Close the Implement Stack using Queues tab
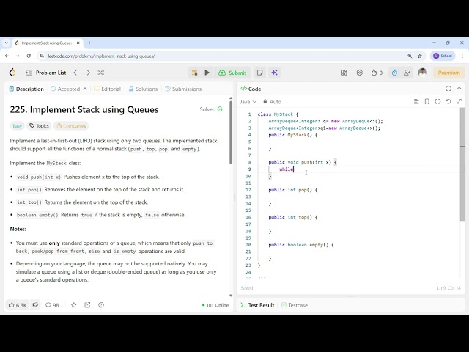 click(78, 43)
